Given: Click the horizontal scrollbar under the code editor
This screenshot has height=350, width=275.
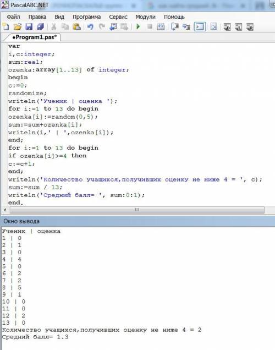Looking at the screenshot, I should 137,210.
